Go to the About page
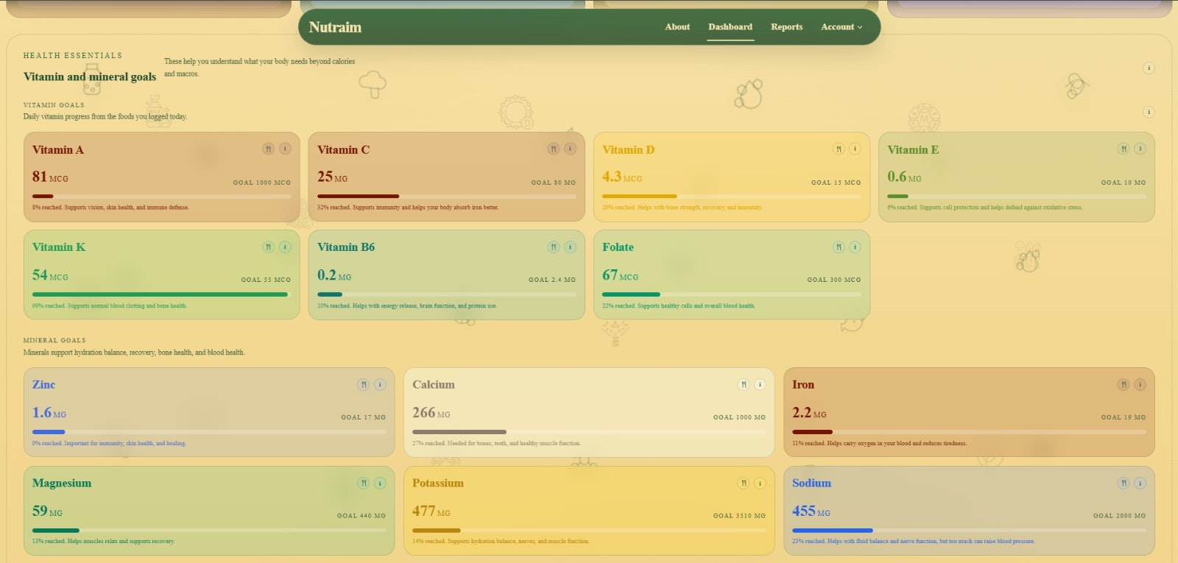Viewport: 1178px width, 563px height. tap(677, 26)
